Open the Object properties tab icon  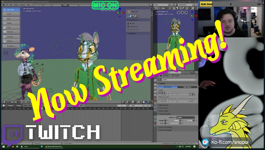tap(155, 103)
